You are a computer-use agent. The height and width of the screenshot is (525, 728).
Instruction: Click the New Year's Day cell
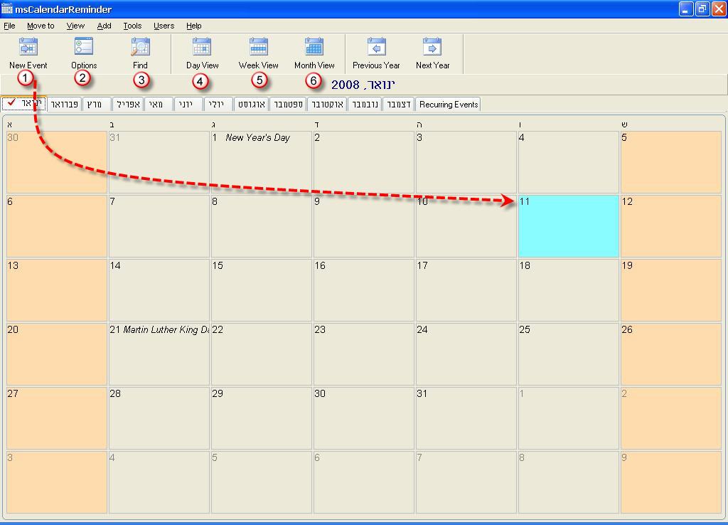point(261,162)
